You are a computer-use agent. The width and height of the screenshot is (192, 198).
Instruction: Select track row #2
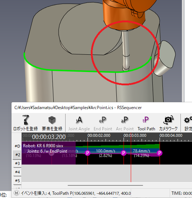[17, 155]
